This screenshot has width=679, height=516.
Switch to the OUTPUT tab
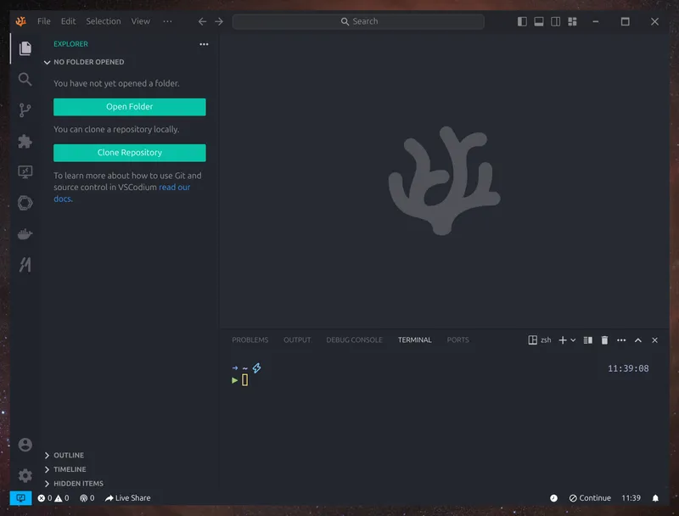[x=297, y=339]
